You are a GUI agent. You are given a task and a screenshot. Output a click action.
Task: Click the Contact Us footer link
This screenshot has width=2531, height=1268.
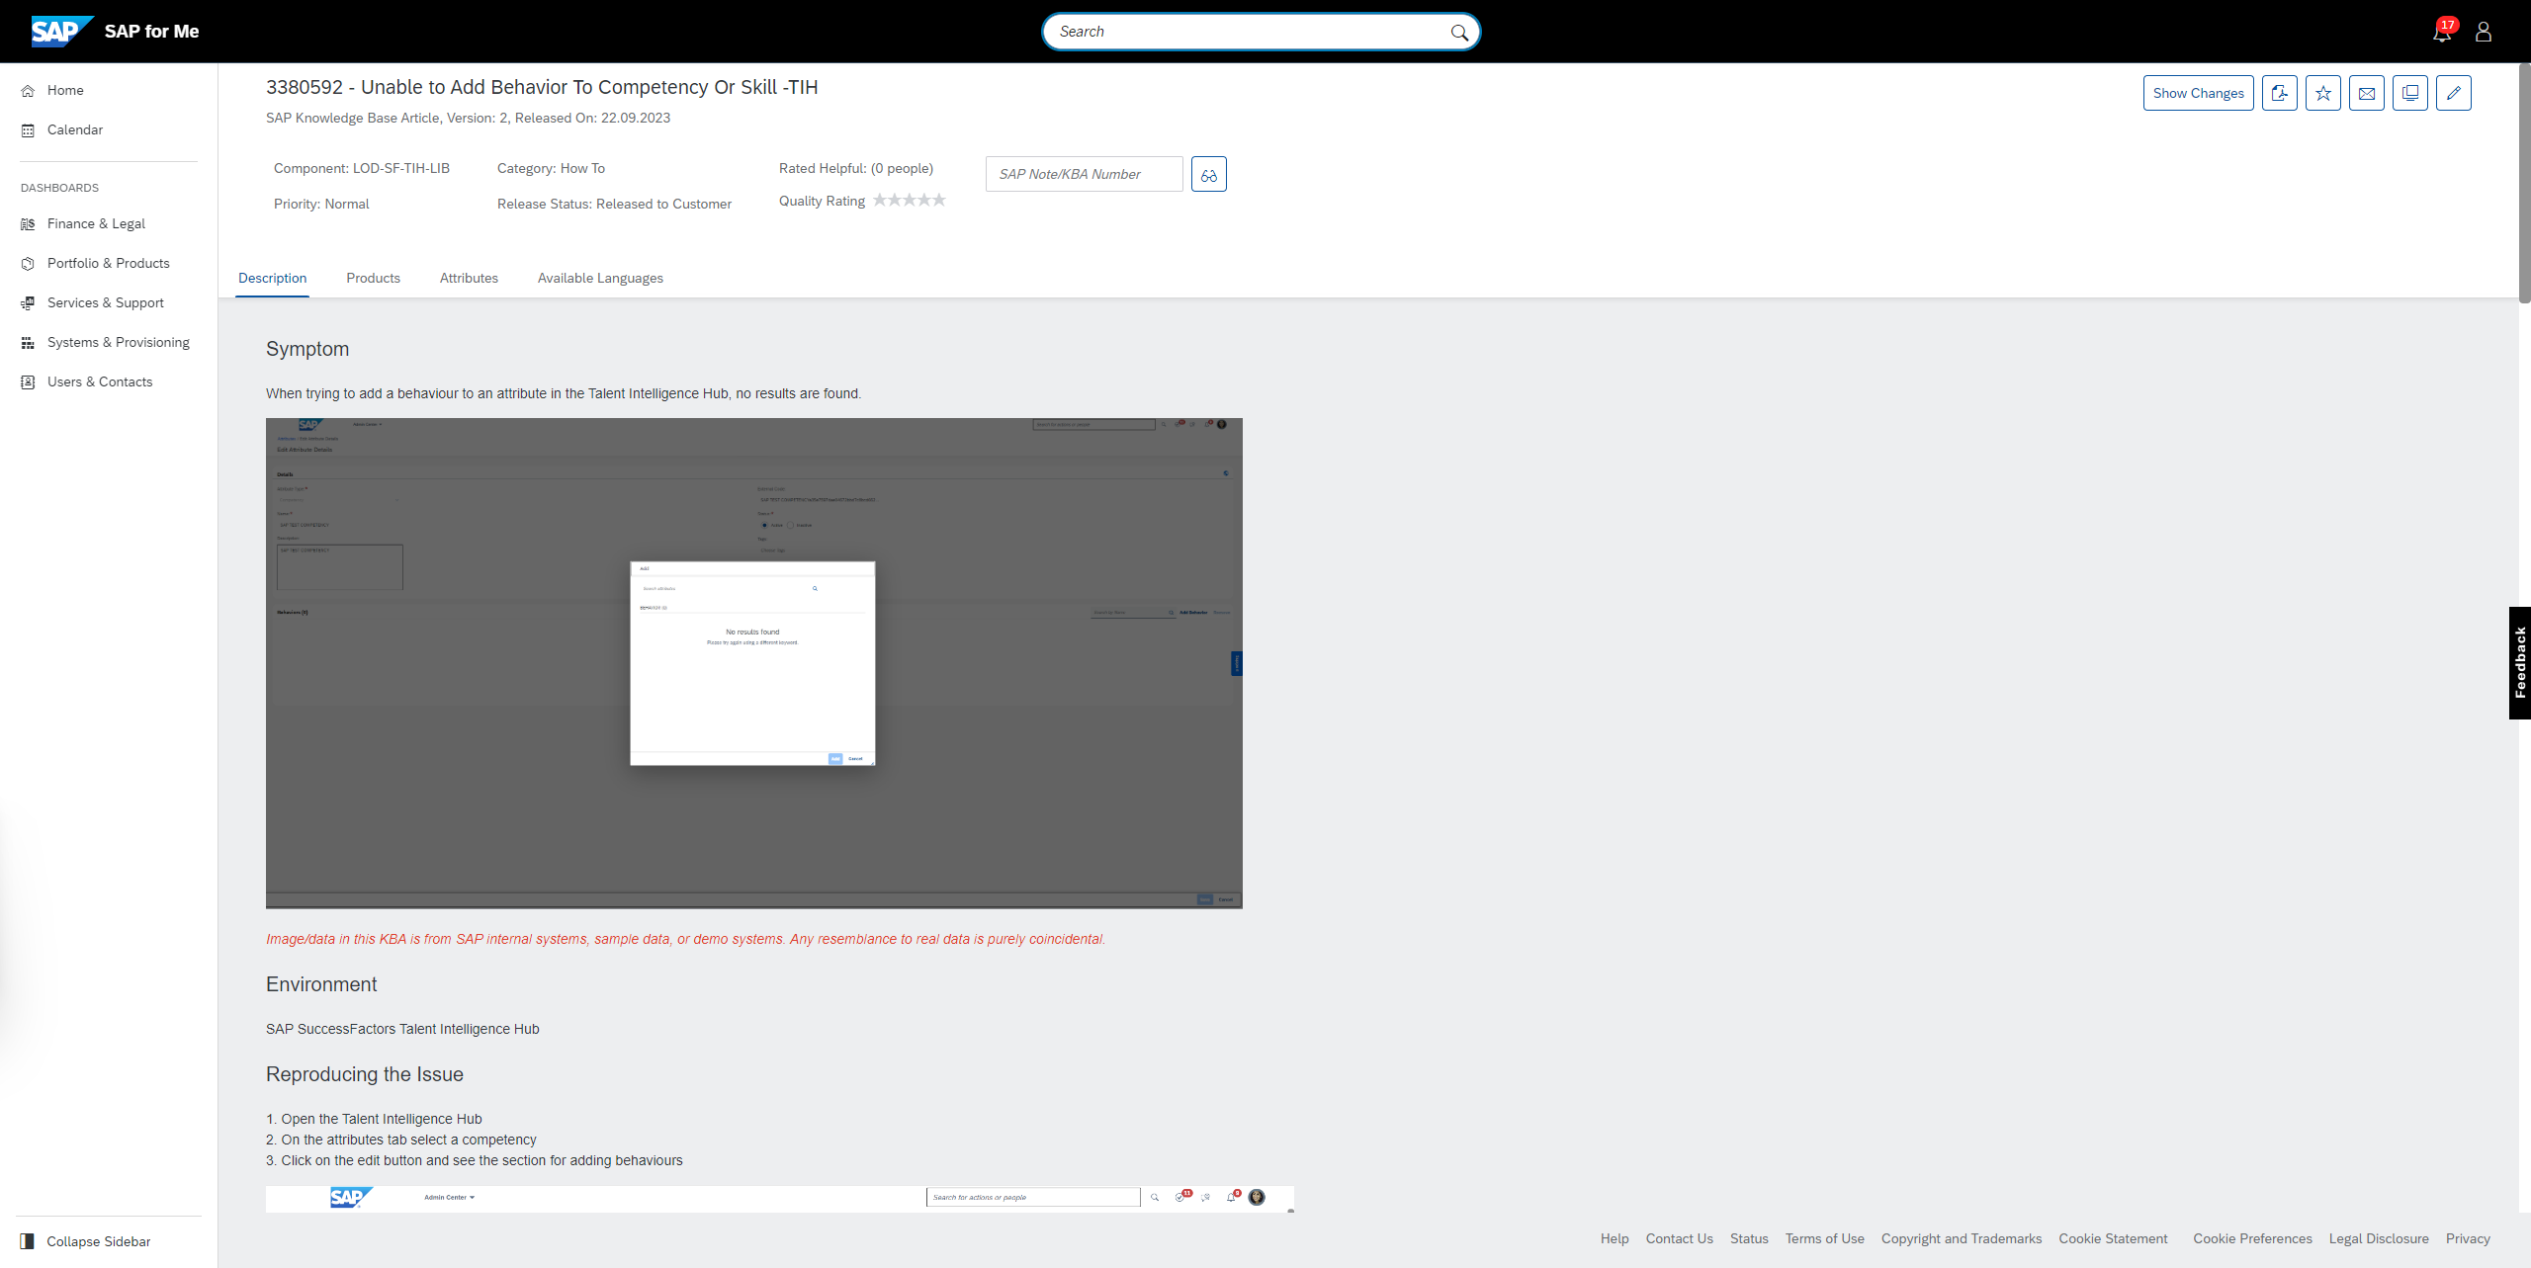click(1679, 1238)
